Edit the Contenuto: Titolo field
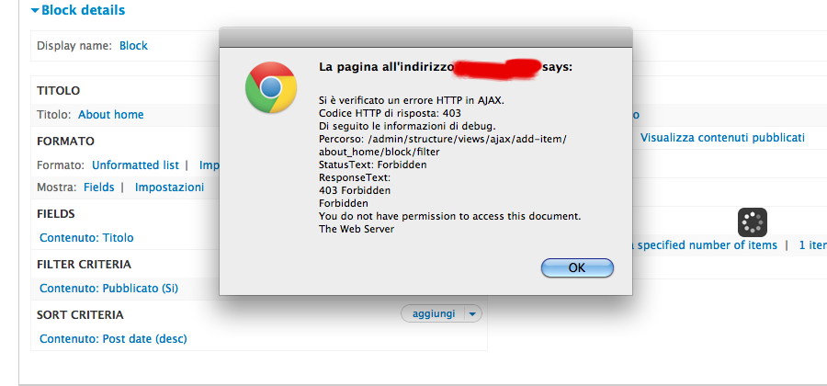The width and height of the screenshot is (827, 386). click(x=86, y=238)
